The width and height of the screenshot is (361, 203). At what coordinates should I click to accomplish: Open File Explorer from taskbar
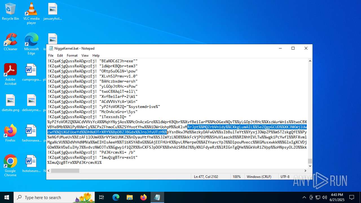tap(129, 197)
